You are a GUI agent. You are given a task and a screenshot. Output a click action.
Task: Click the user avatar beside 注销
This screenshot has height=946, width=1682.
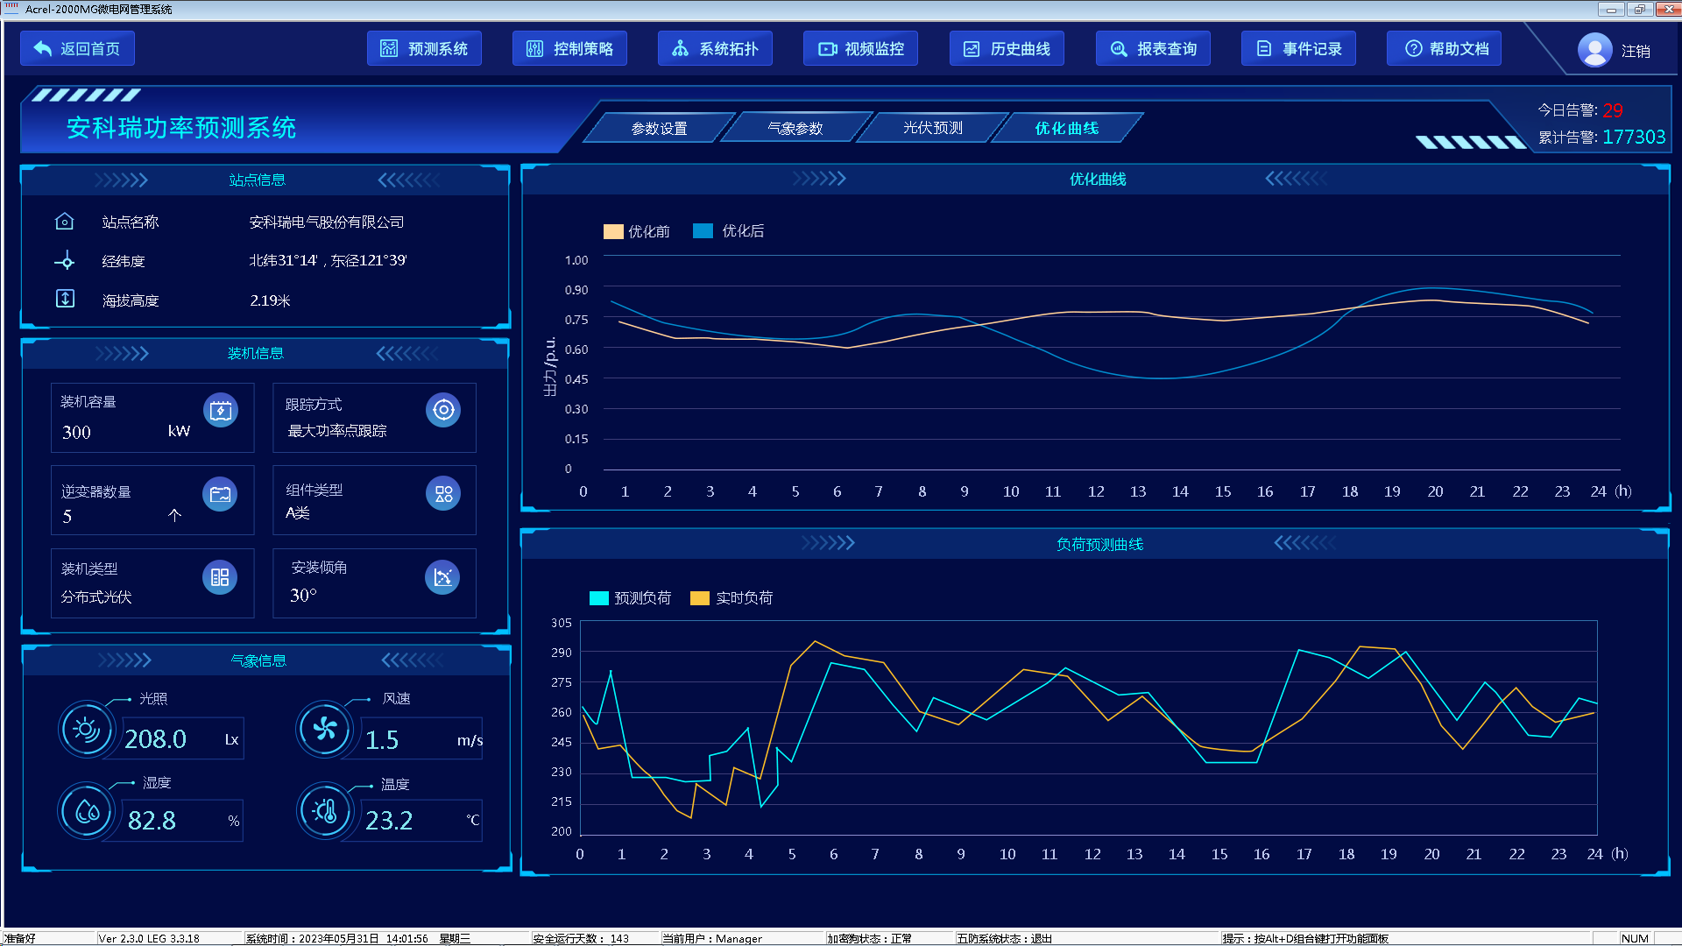(x=1594, y=50)
